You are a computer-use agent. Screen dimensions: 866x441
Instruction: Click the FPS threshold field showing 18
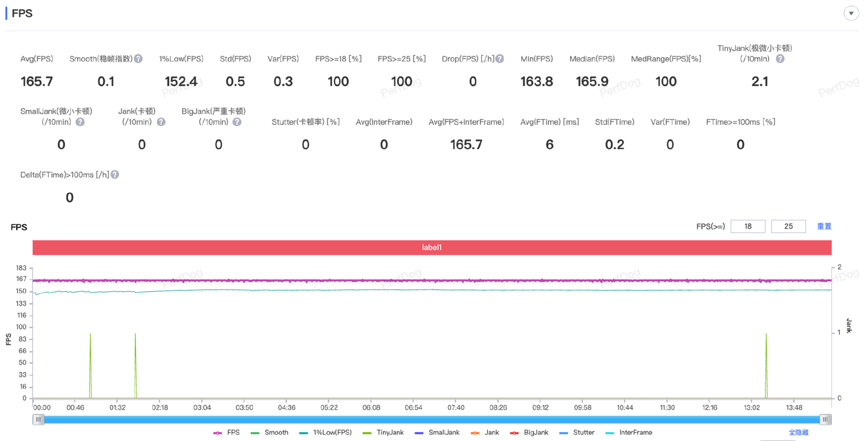click(x=748, y=227)
